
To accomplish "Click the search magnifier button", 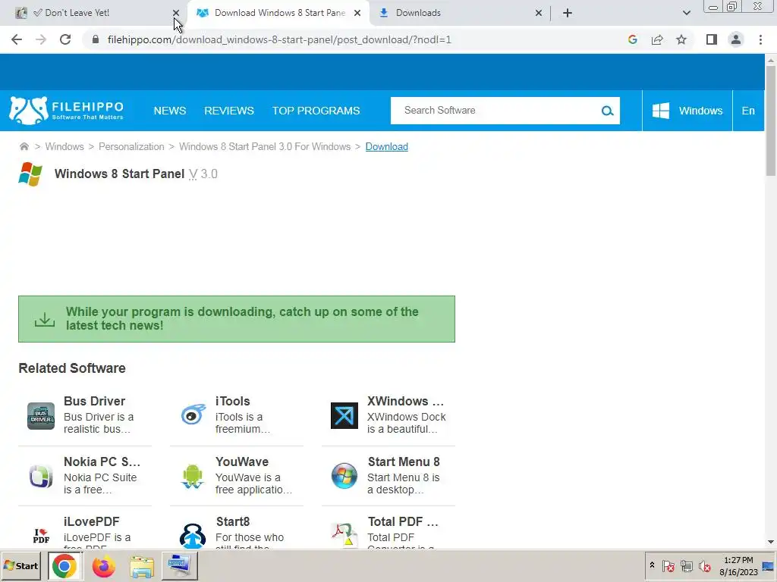I will pyautogui.click(x=607, y=111).
